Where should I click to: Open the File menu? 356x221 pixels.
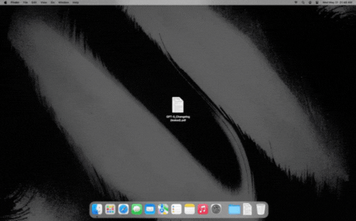tap(25, 2)
